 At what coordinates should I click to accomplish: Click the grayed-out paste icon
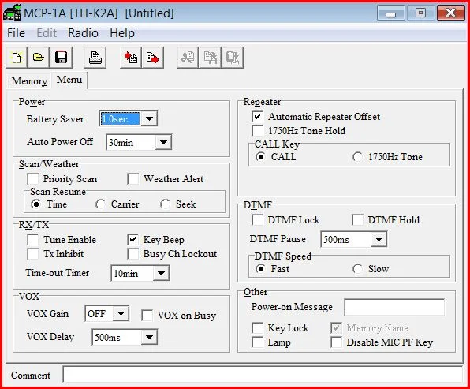[x=233, y=58]
